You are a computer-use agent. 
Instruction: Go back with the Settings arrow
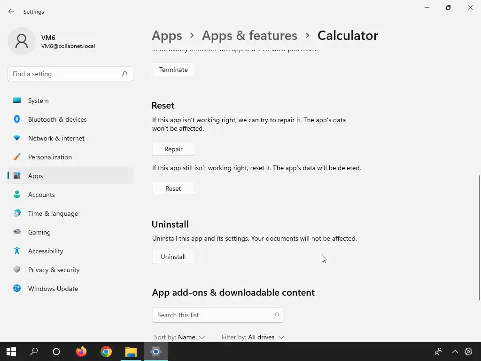pos(11,12)
